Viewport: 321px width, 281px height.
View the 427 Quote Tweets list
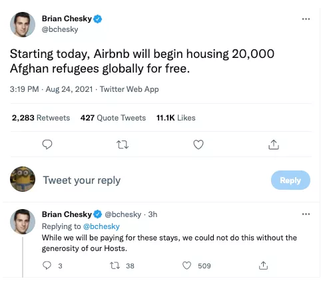pos(113,118)
